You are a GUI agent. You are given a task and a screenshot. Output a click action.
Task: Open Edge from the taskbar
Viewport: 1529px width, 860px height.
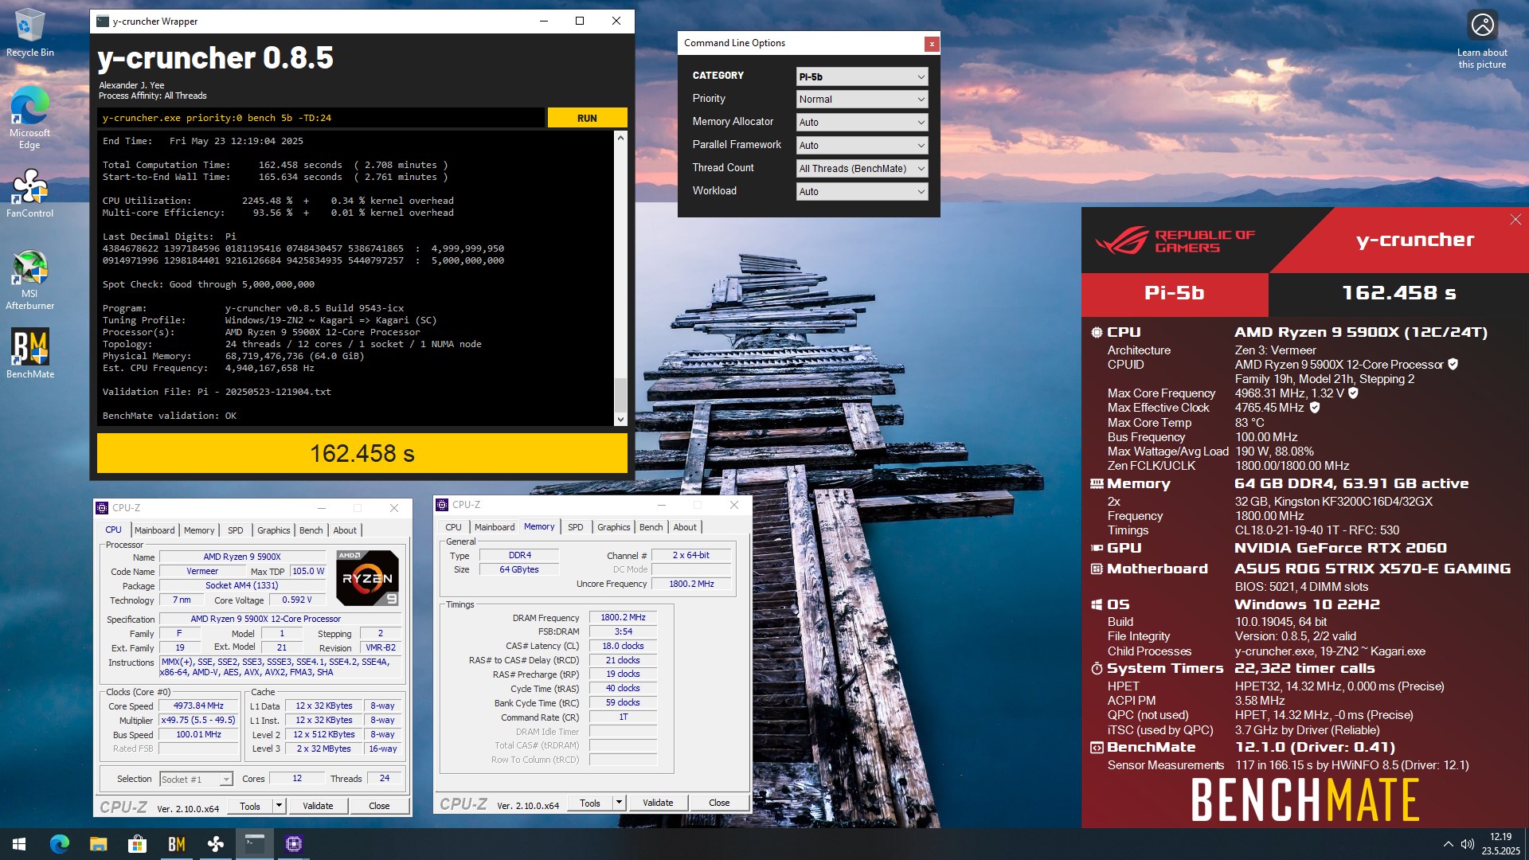click(x=59, y=844)
